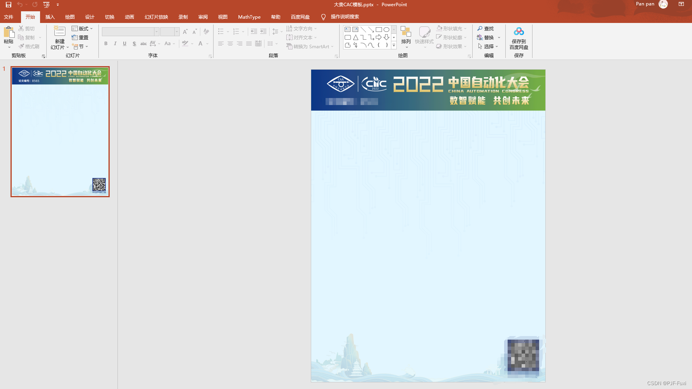
Task: Toggle Bold formatting
Action: (106, 44)
